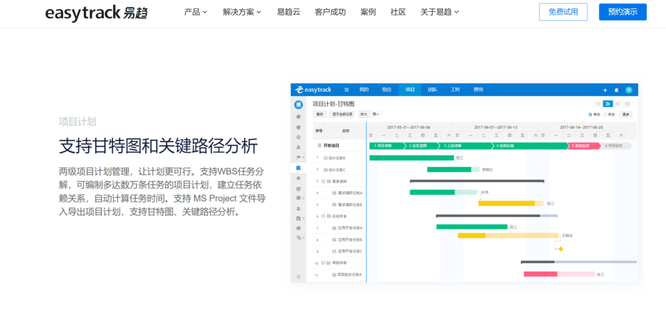This screenshot has width=666, height=330.
Task: Click the task icon beside 设计任务B
Action: [x=326, y=159]
